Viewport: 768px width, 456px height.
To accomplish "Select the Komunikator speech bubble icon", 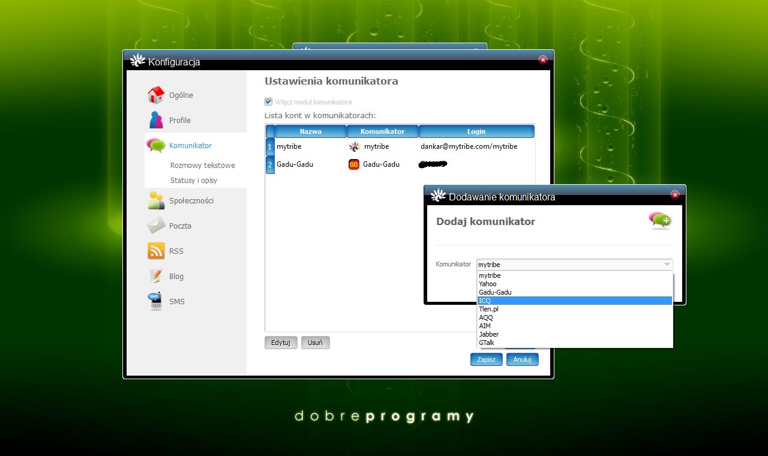I will coord(156,145).
